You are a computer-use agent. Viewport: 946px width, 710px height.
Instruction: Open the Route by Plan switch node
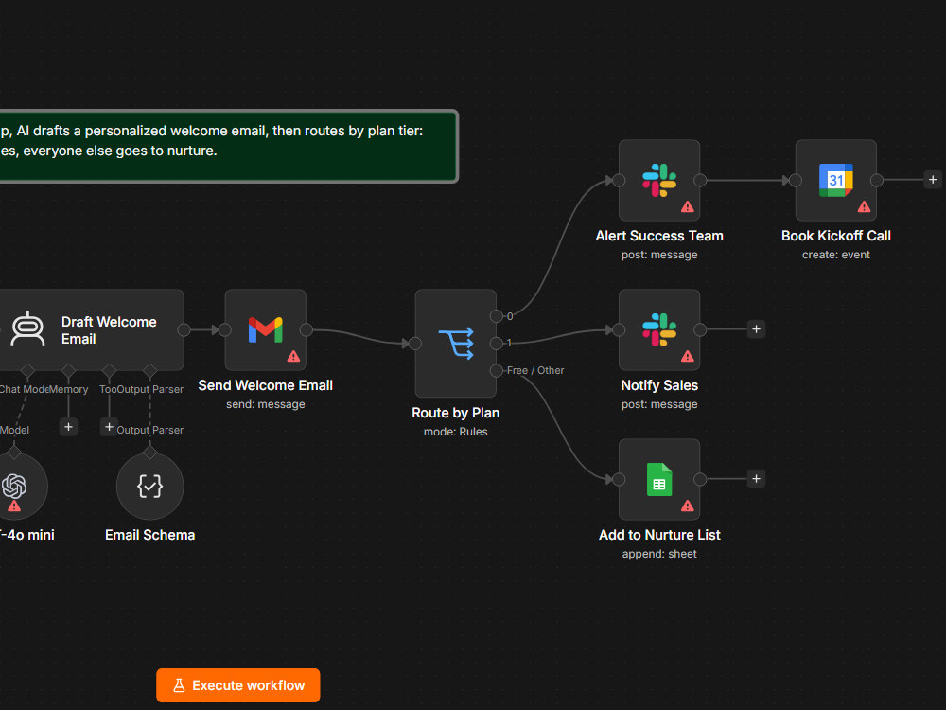[456, 343]
